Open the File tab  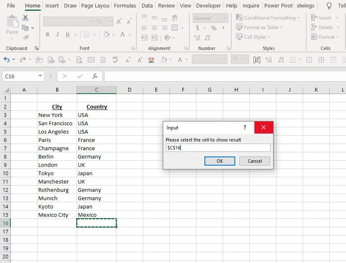tap(11, 5)
